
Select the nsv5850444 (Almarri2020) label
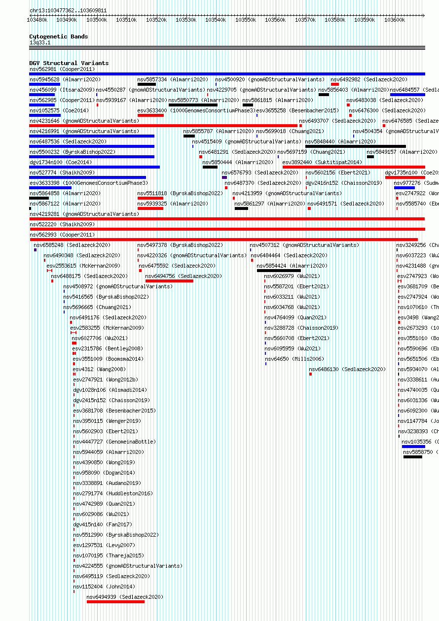click(238, 162)
